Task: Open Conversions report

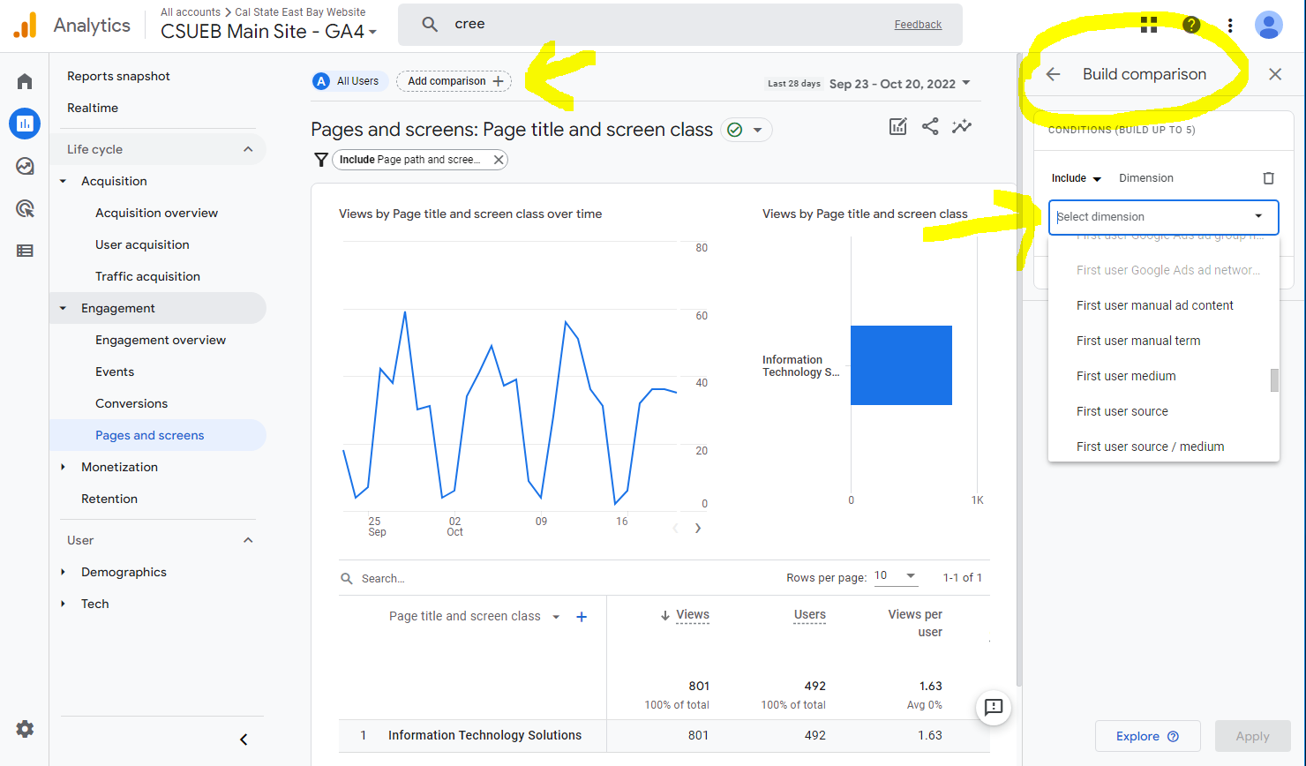Action: [131, 403]
